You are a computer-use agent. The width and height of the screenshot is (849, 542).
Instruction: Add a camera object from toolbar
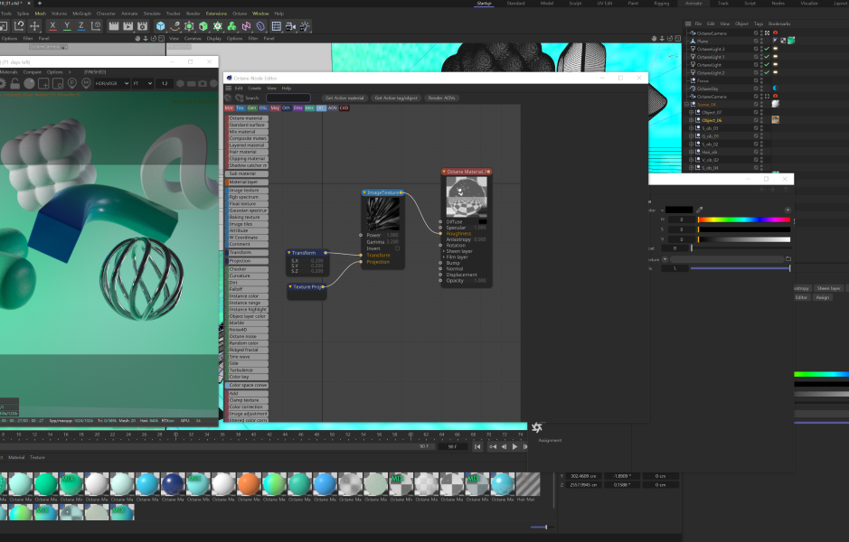click(x=290, y=25)
